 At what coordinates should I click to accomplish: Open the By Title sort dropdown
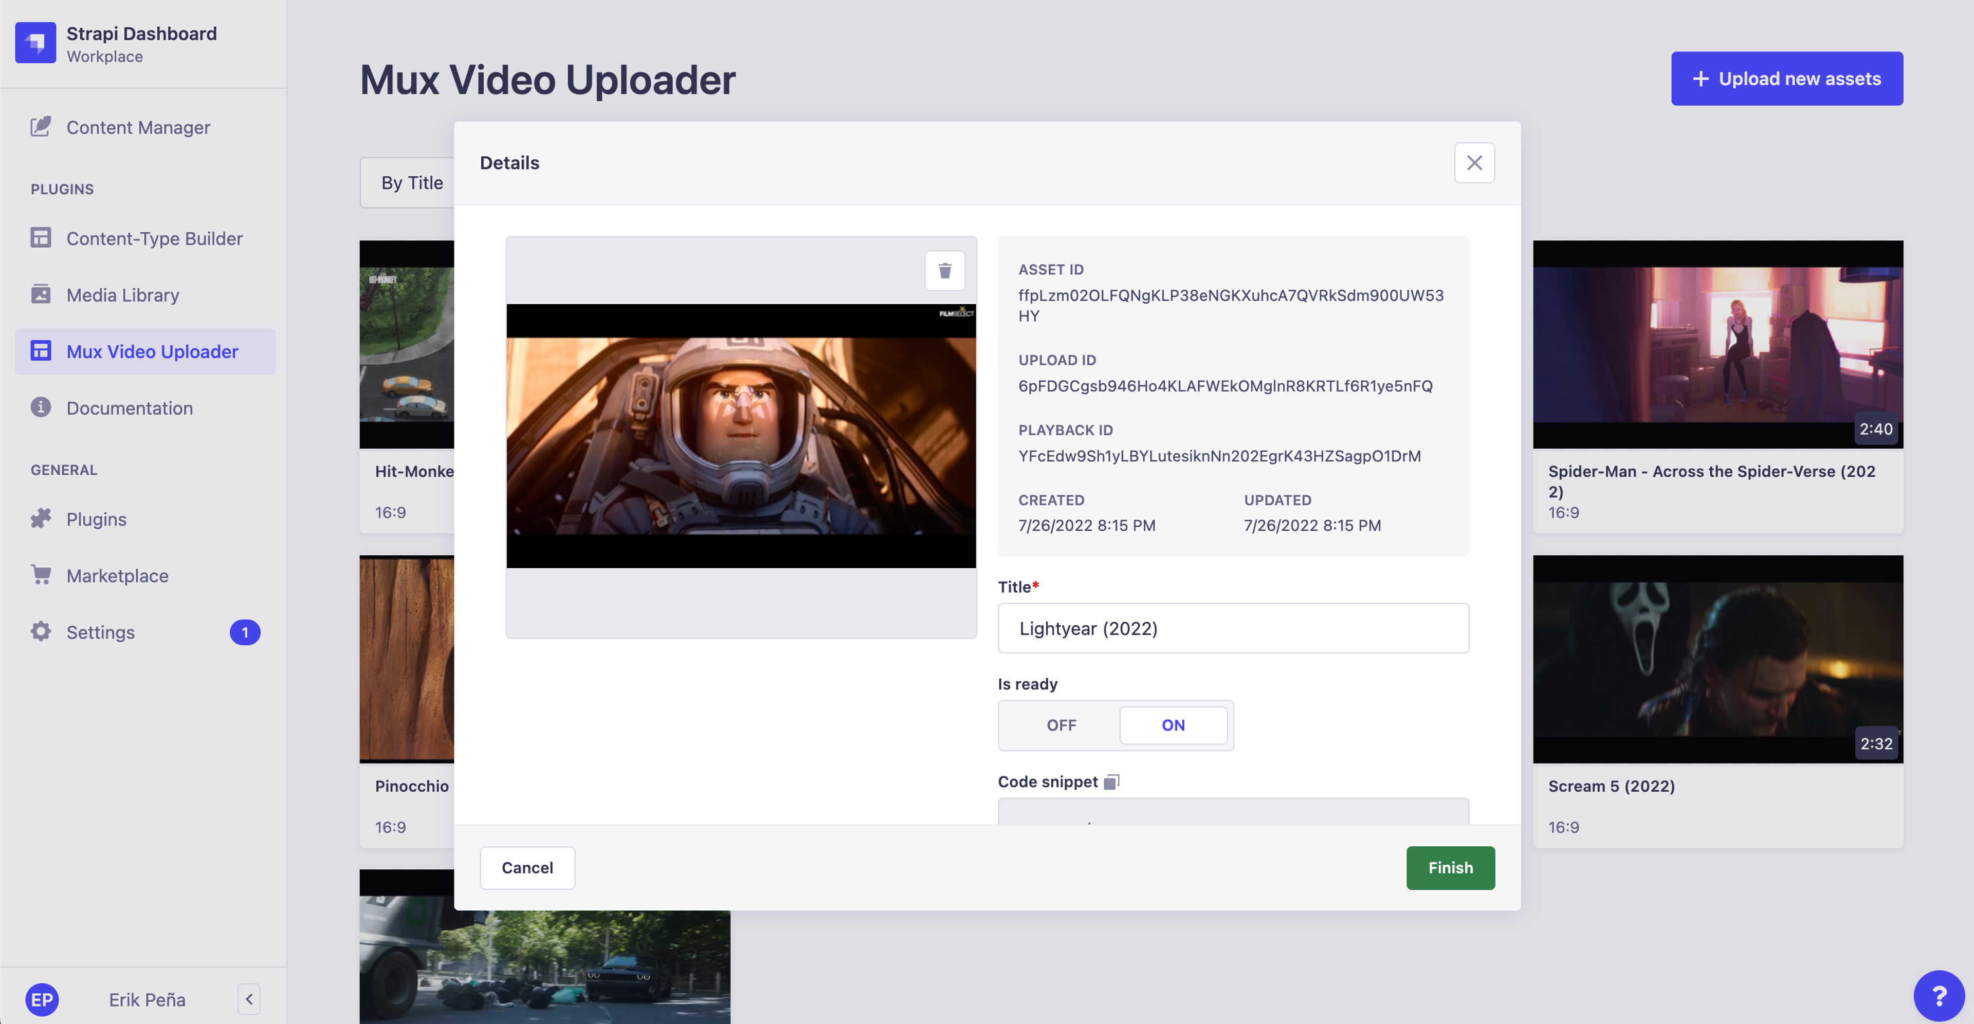408,183
